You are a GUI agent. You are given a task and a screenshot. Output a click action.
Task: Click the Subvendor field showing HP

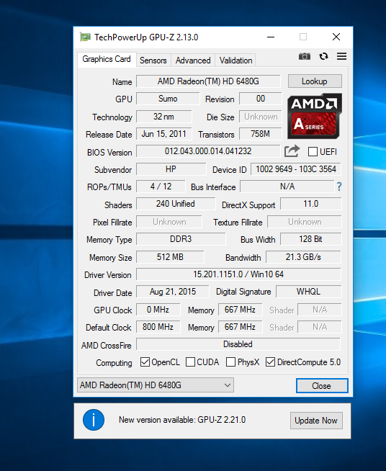point(171,169)
